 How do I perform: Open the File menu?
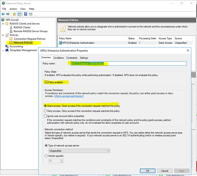[x=4, y=9]
